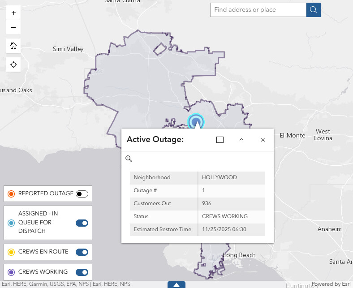Screen dimensions: 353x288
Task: Click the search magnifier button
Action: click(x=313, y=10)
